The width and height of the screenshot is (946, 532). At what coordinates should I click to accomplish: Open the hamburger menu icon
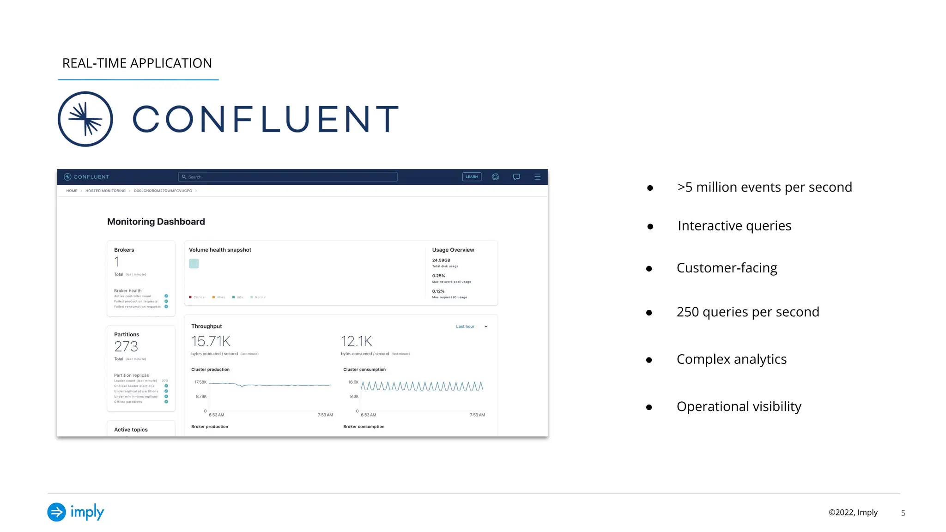537,177
